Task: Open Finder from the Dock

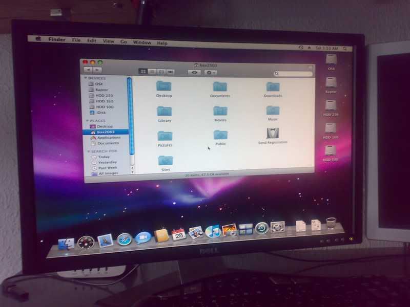Action: click(66, 244)
